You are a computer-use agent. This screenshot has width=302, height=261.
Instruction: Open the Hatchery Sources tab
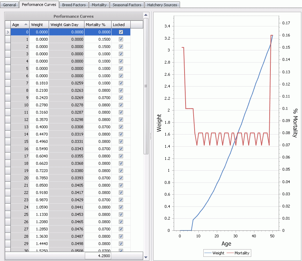(x=162, y=5)
